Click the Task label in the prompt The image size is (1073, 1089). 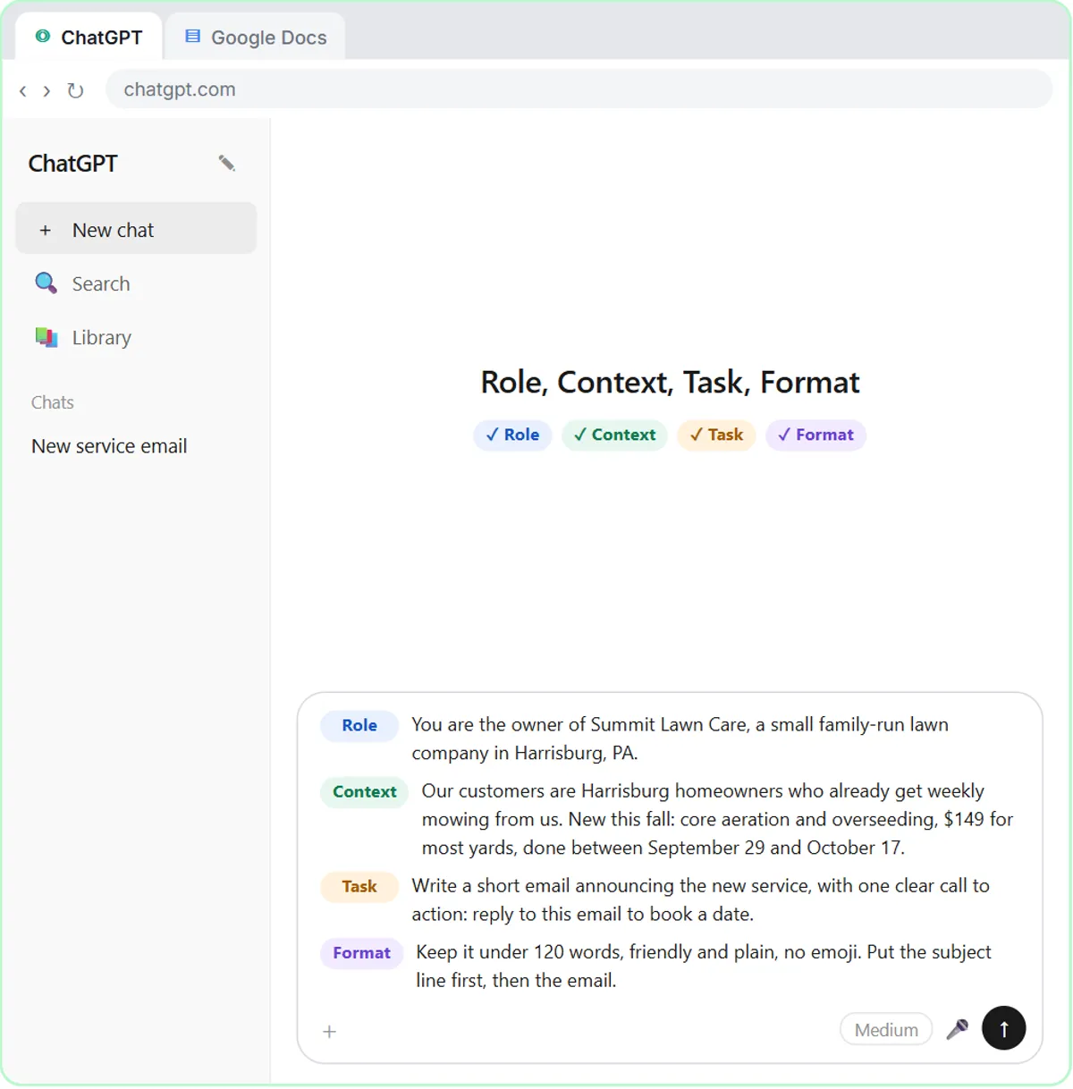click(x=359, y=886)
